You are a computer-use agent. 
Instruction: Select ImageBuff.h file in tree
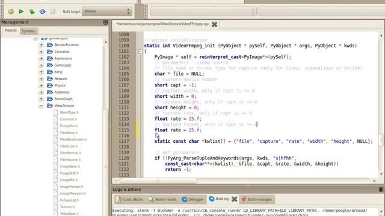[69, 173]
